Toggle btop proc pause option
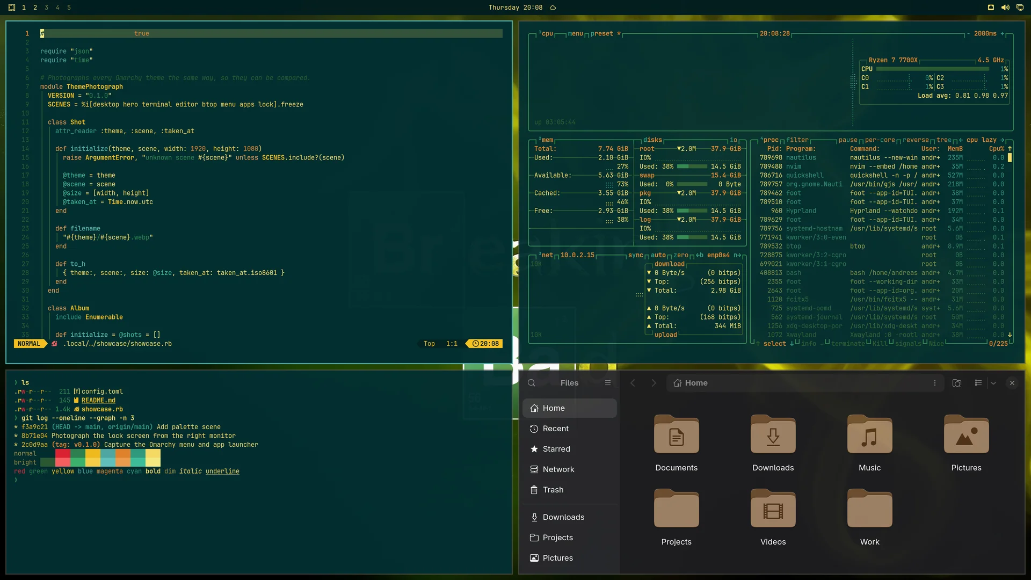The width and height of the screenshot is (1031, 580). point(848,140)
